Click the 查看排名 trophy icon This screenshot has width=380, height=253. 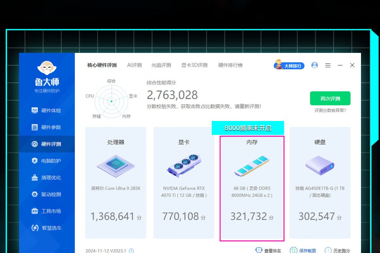(x=259, y=250)
